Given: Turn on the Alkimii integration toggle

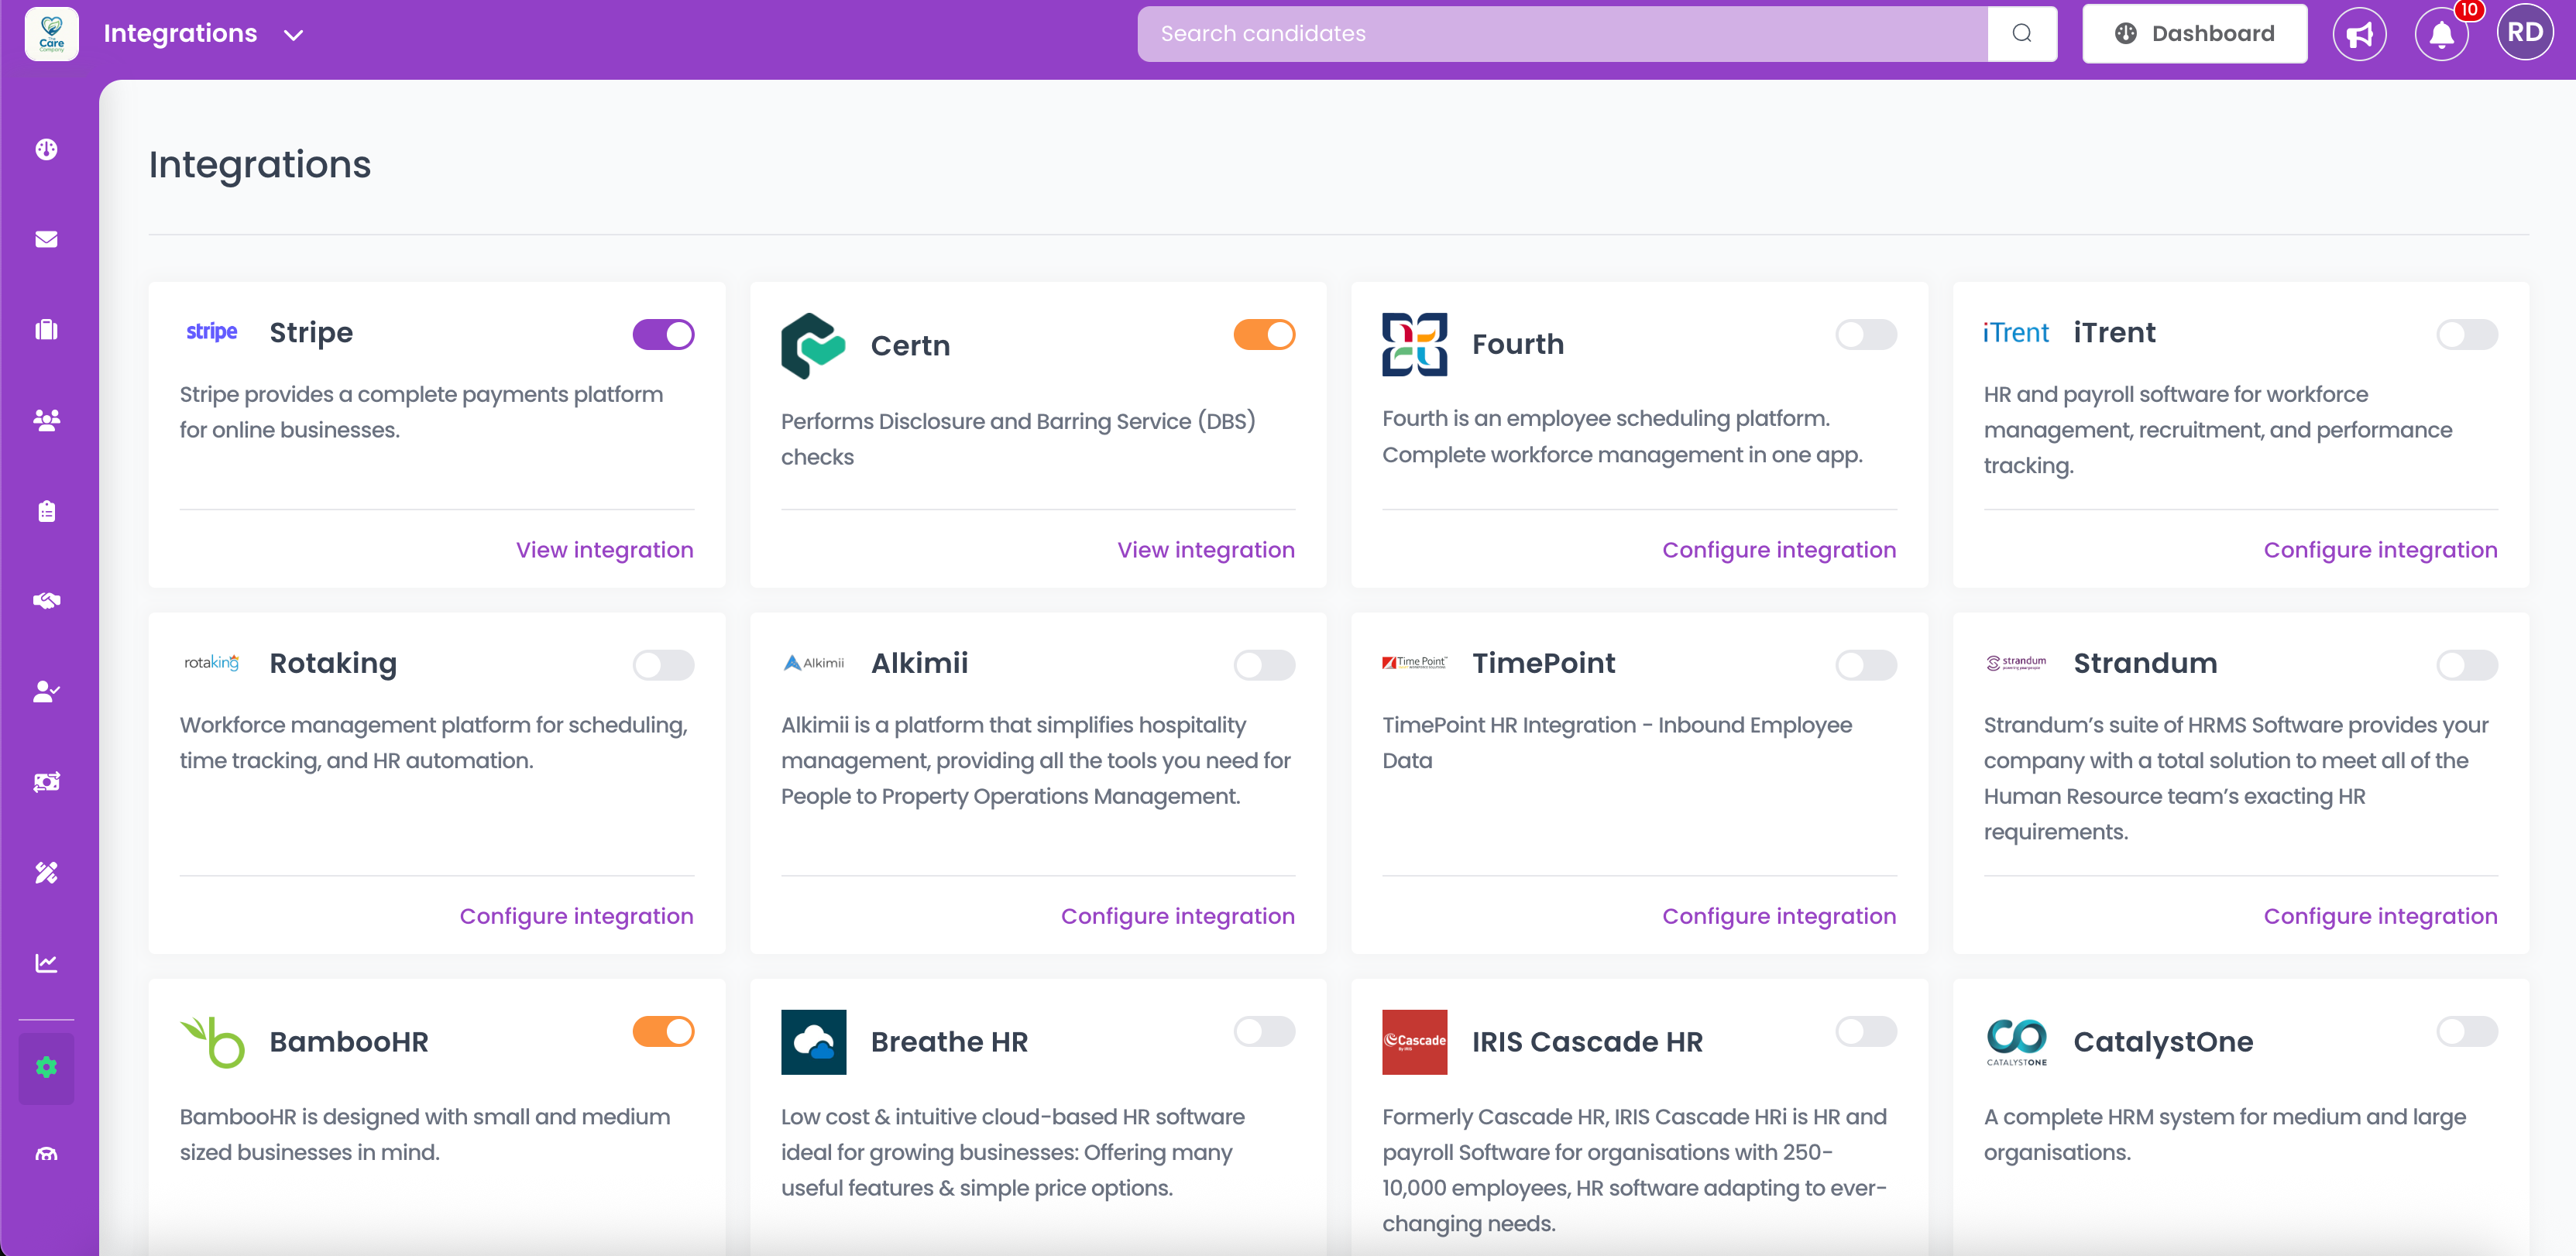Looking at the screenshot, I should point(1264,665).
